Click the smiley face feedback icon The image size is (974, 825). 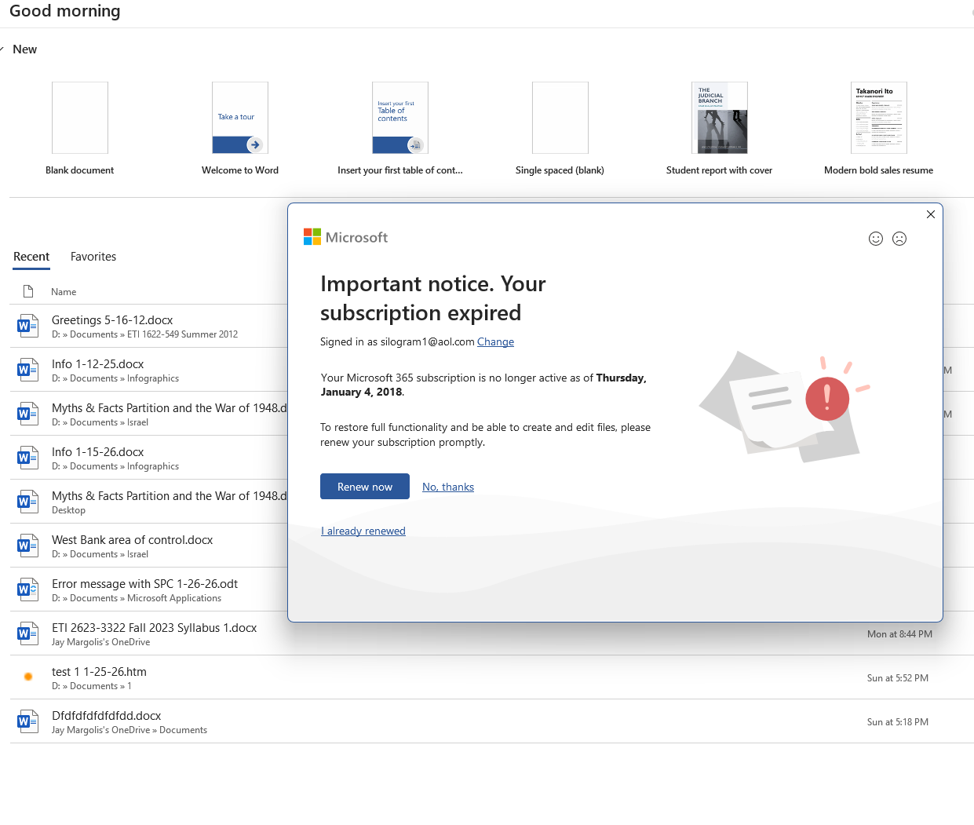(x=876, y=239)
